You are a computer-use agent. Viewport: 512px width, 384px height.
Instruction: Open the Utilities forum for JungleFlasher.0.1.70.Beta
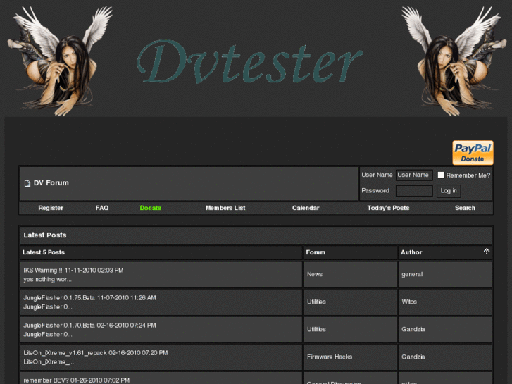click(x=316, y=329)
